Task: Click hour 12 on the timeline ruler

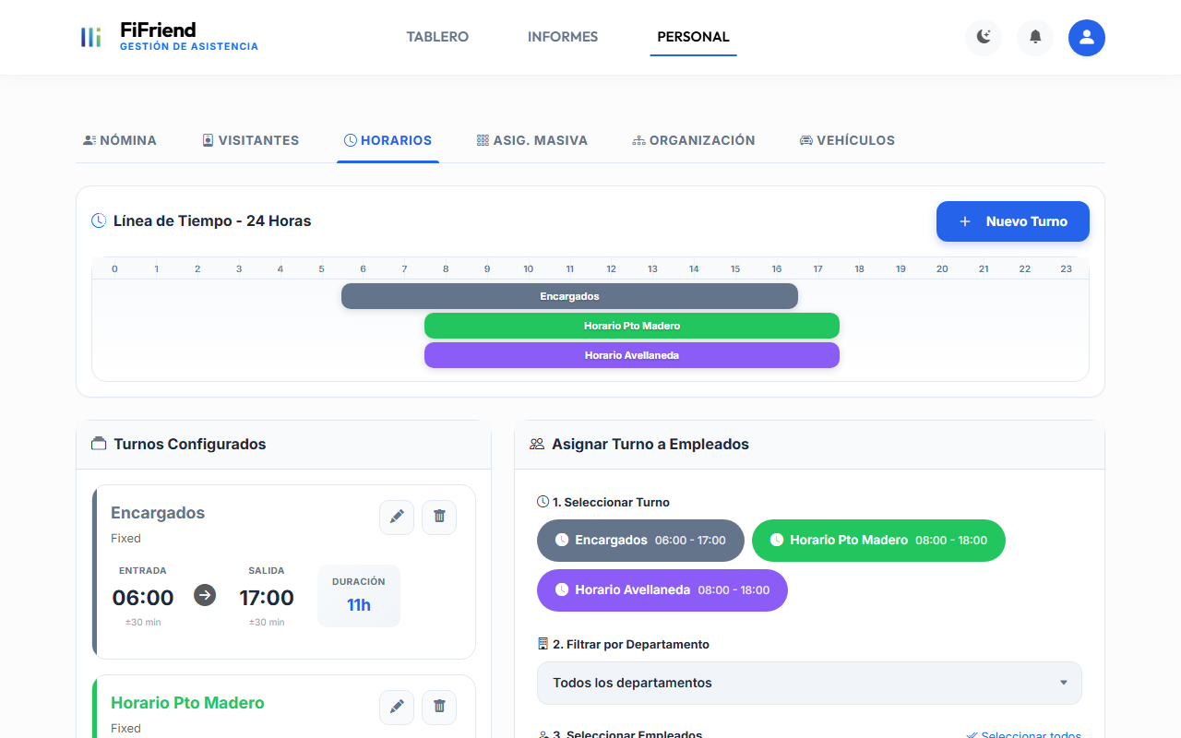Action: pos(611,269)
